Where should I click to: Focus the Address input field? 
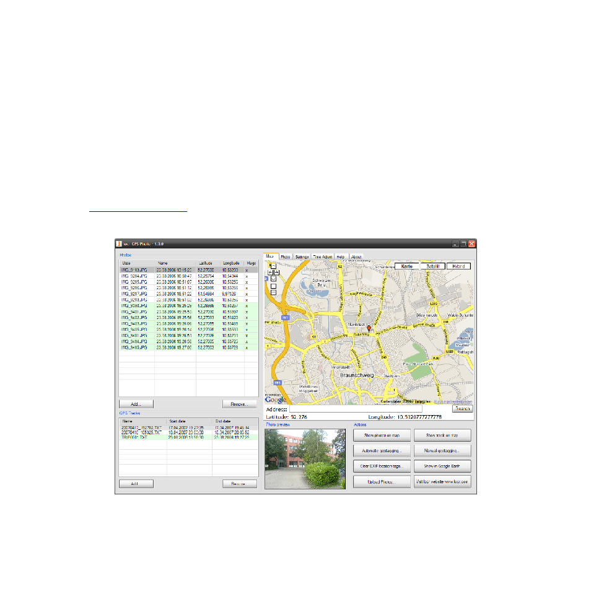pos(356,409)
